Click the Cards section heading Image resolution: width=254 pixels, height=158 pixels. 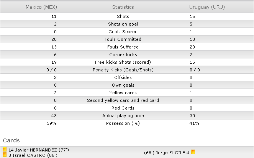pos(11,140)
